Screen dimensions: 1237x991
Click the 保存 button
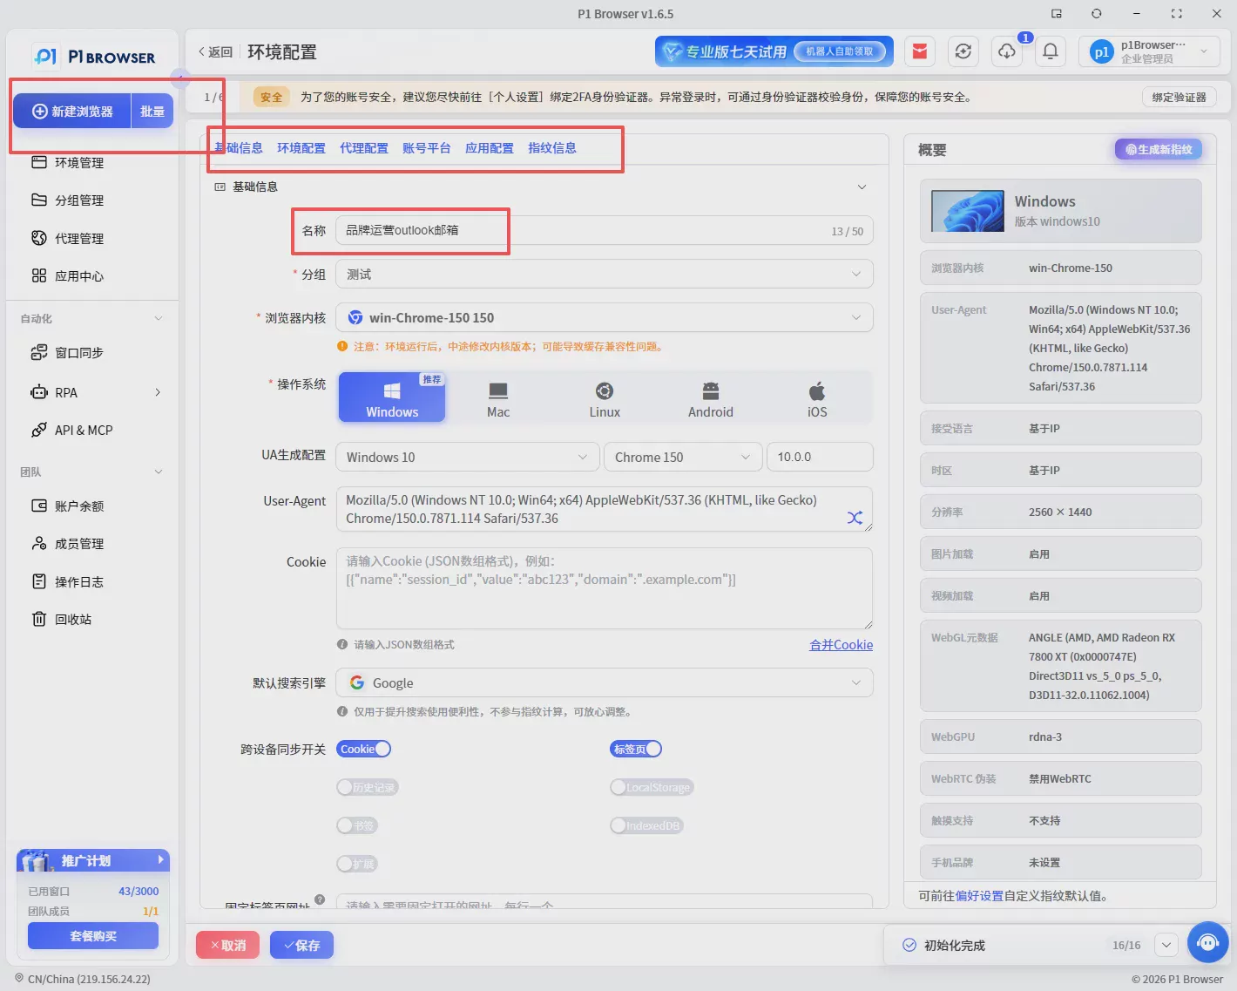tap(301, 945)
